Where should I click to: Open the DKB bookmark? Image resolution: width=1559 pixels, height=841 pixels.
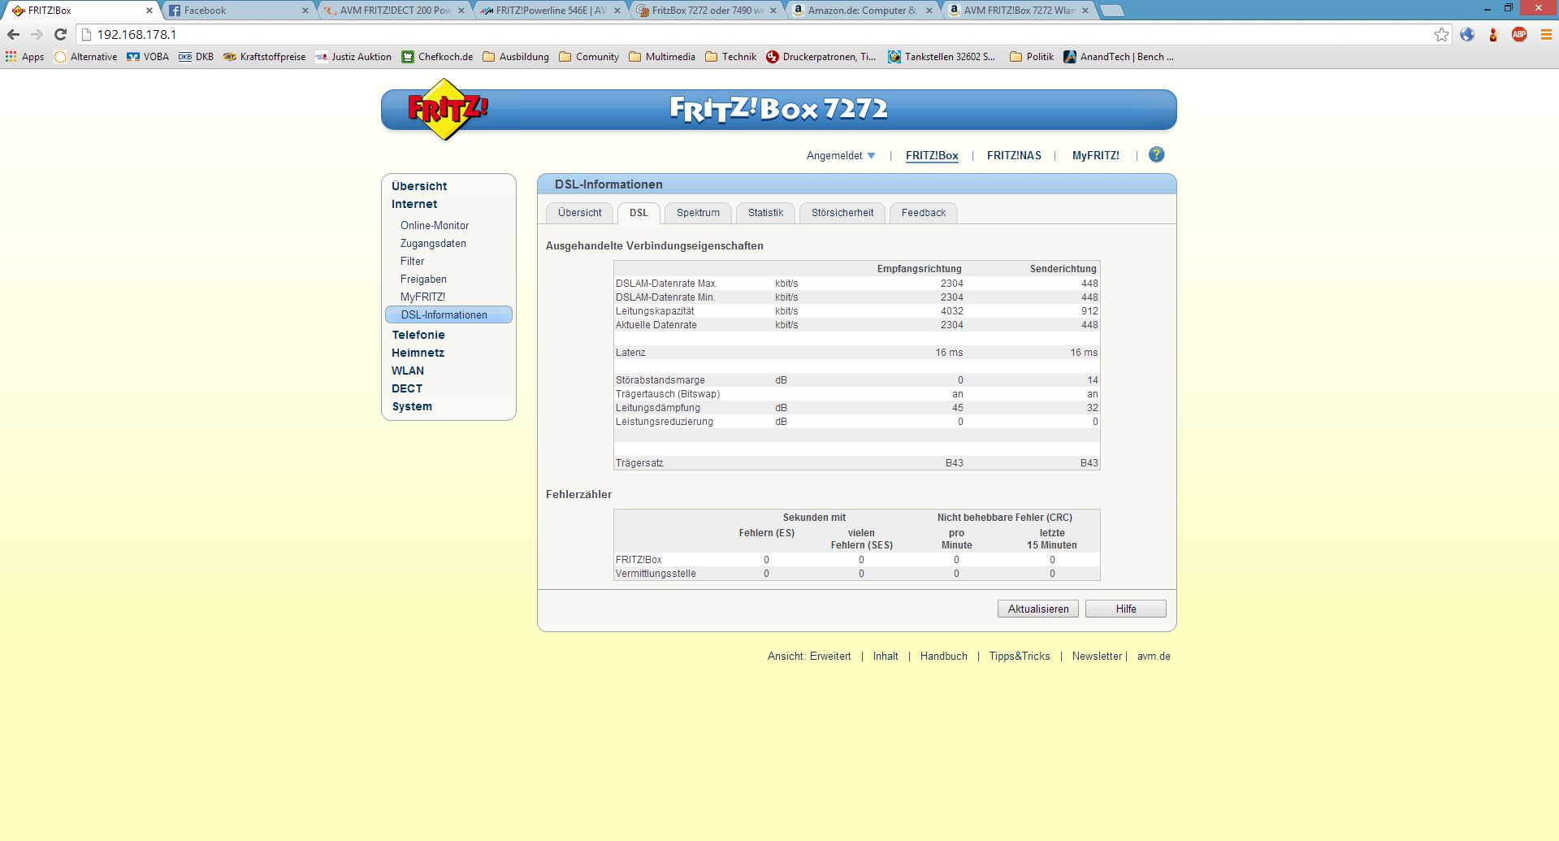coord(196,57)
